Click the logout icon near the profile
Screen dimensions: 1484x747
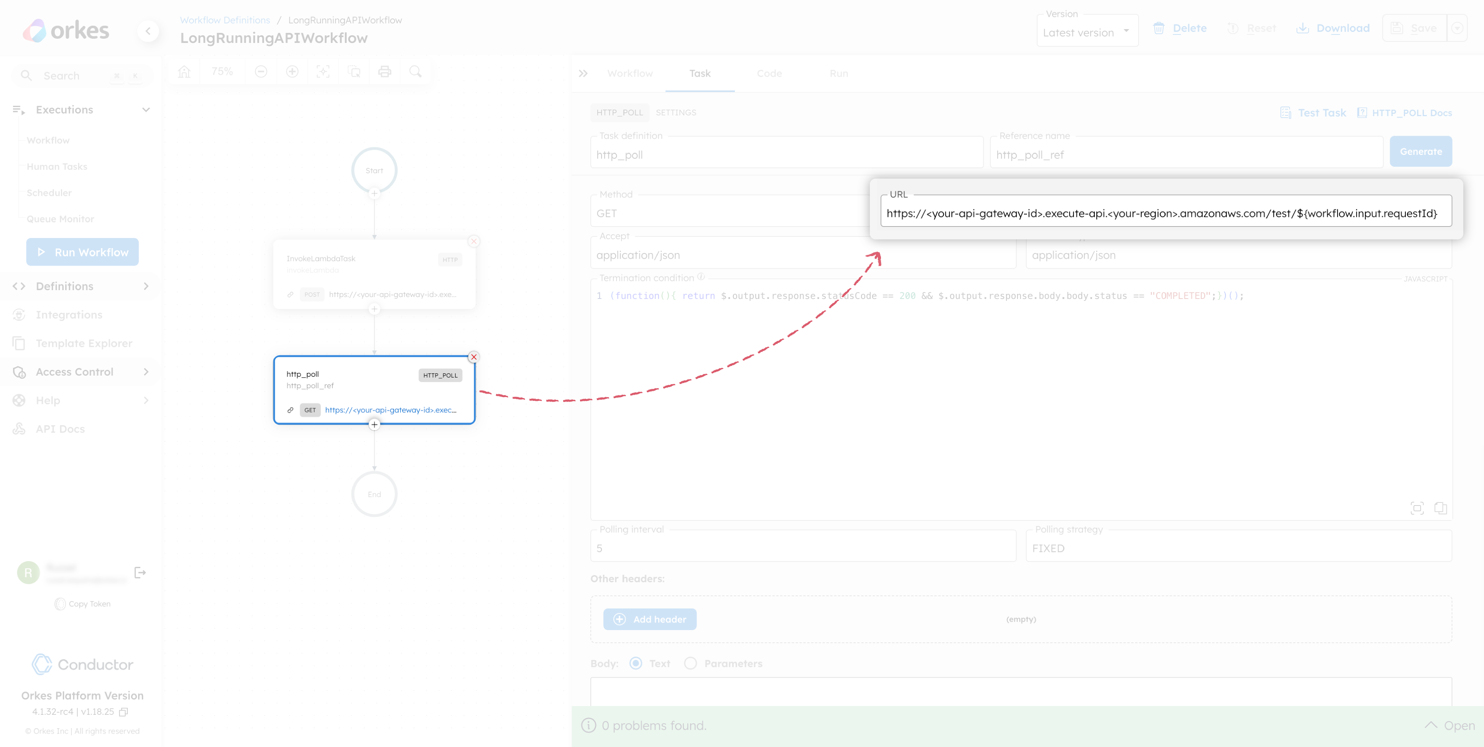(140, 573)
